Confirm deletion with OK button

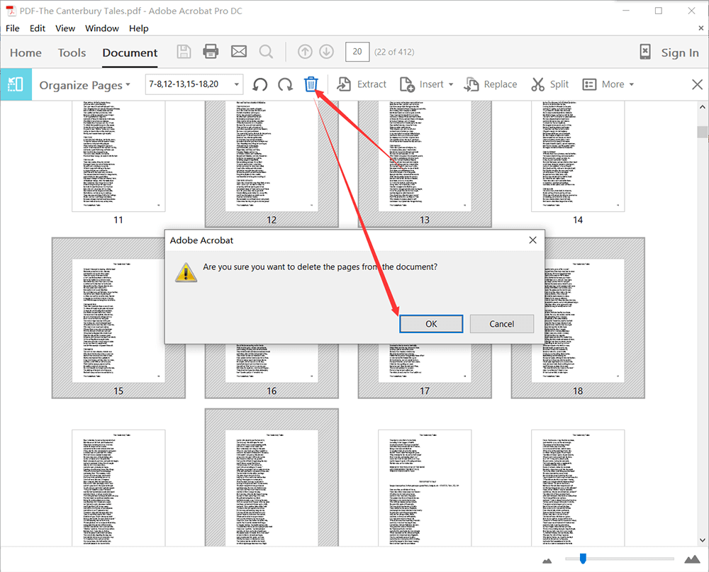(x=431, y=324)
